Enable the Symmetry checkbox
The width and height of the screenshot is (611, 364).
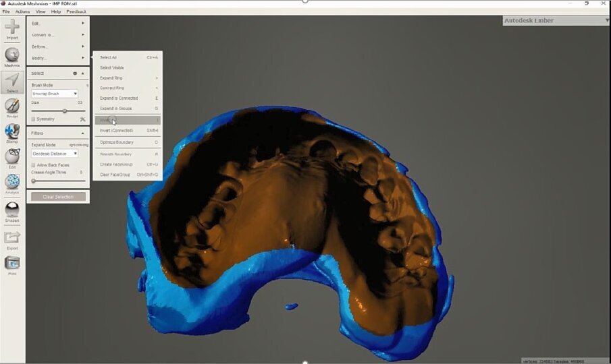34,119
